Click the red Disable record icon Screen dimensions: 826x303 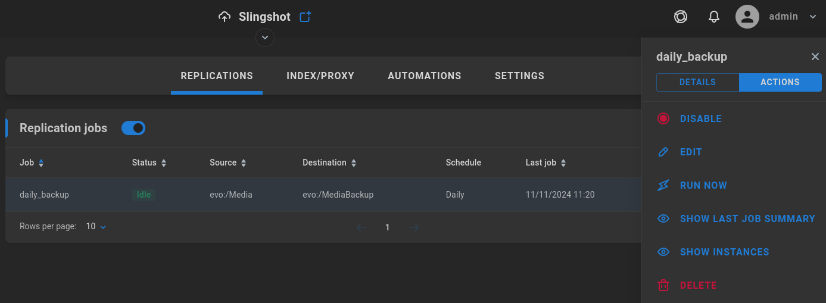(663, 118)
